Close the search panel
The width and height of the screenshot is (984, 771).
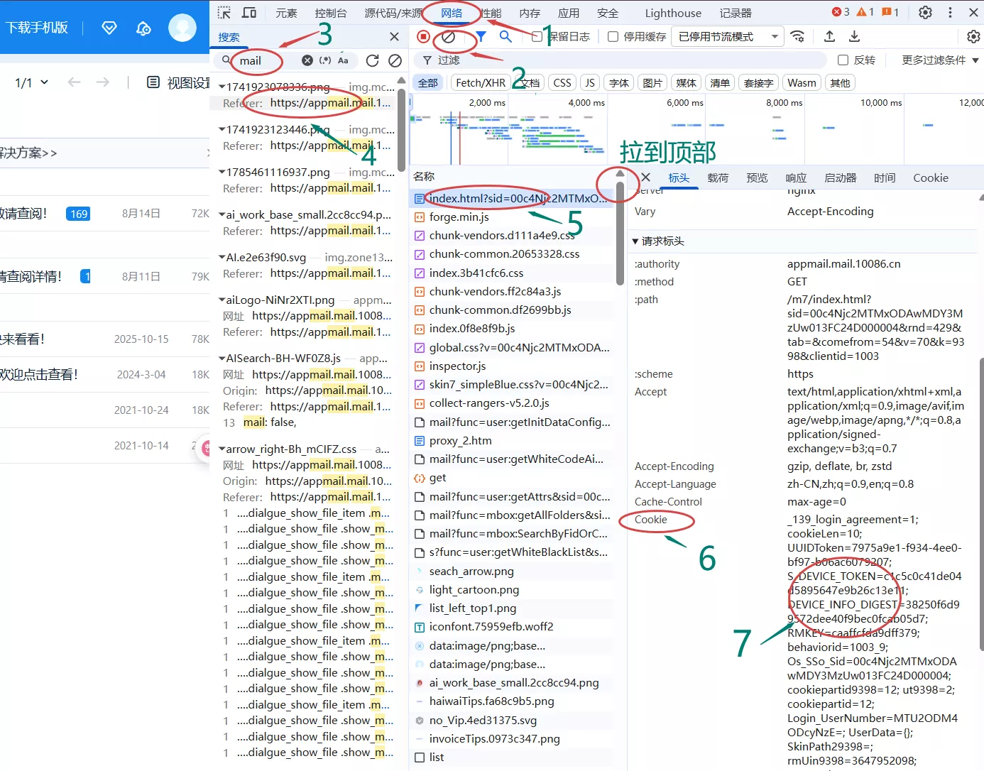[x=394, y=36]
